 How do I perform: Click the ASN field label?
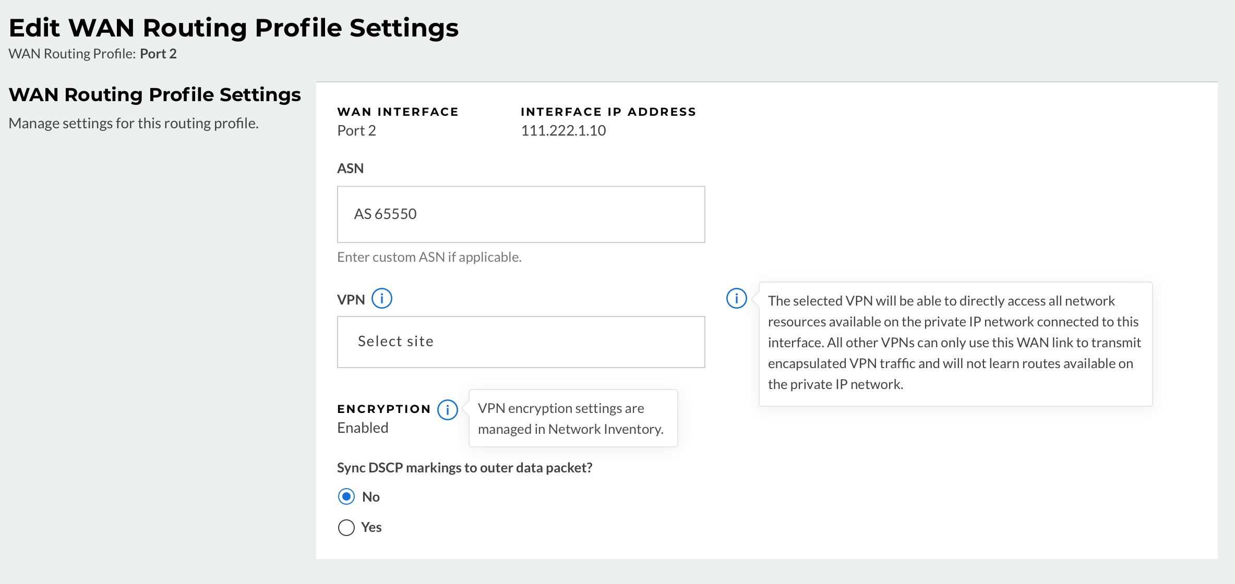[350, 168]
